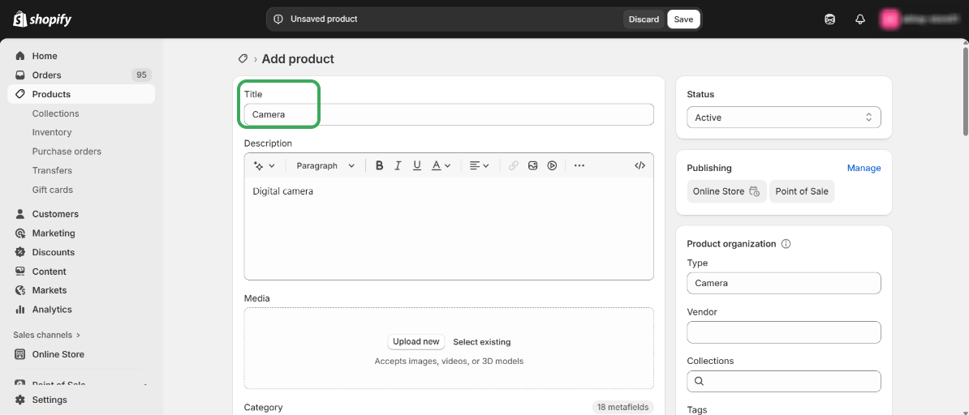Insert an image into the description
Image resolution: width=969 pixels, height=415 pixels.
(x=533, y=165)
